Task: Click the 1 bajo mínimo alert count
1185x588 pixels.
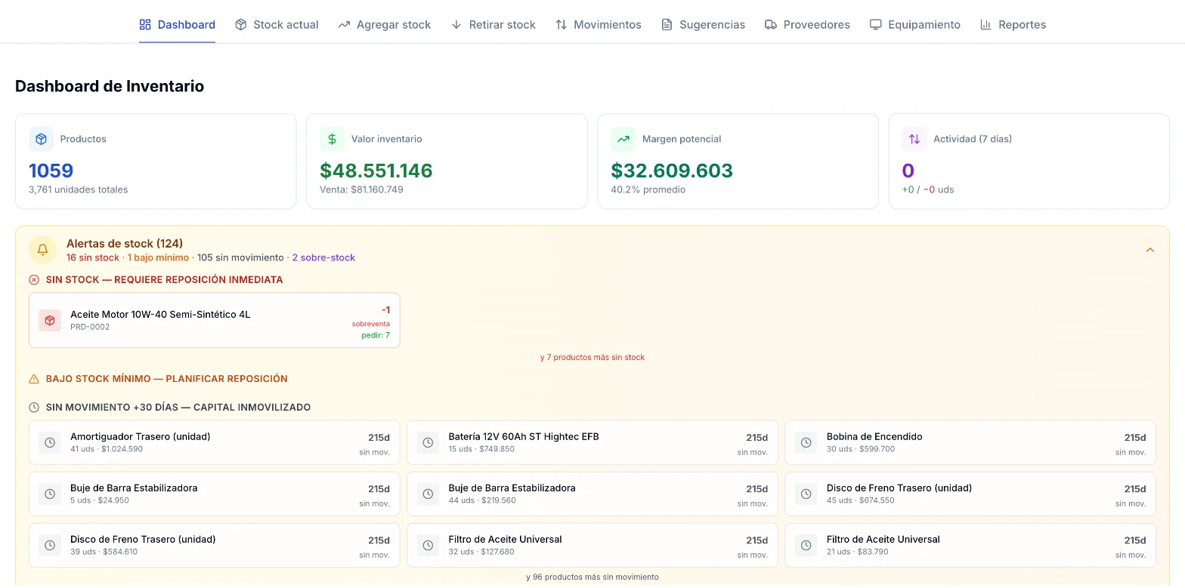Action: click(158, 257)
